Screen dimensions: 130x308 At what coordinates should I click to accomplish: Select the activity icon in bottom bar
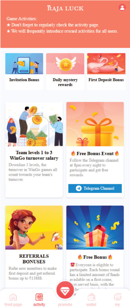pos(39,297)
